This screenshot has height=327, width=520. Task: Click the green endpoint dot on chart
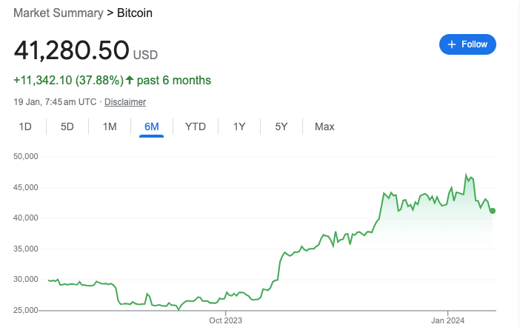click(x=493, y=211)
